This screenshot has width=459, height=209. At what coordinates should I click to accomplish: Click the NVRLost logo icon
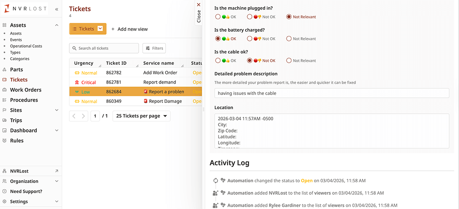pos(7,8)
